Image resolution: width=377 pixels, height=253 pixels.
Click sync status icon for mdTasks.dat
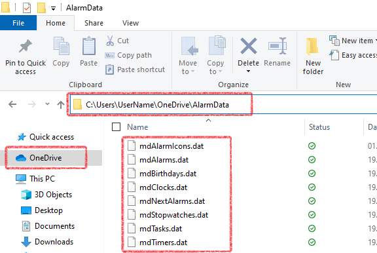312,228
